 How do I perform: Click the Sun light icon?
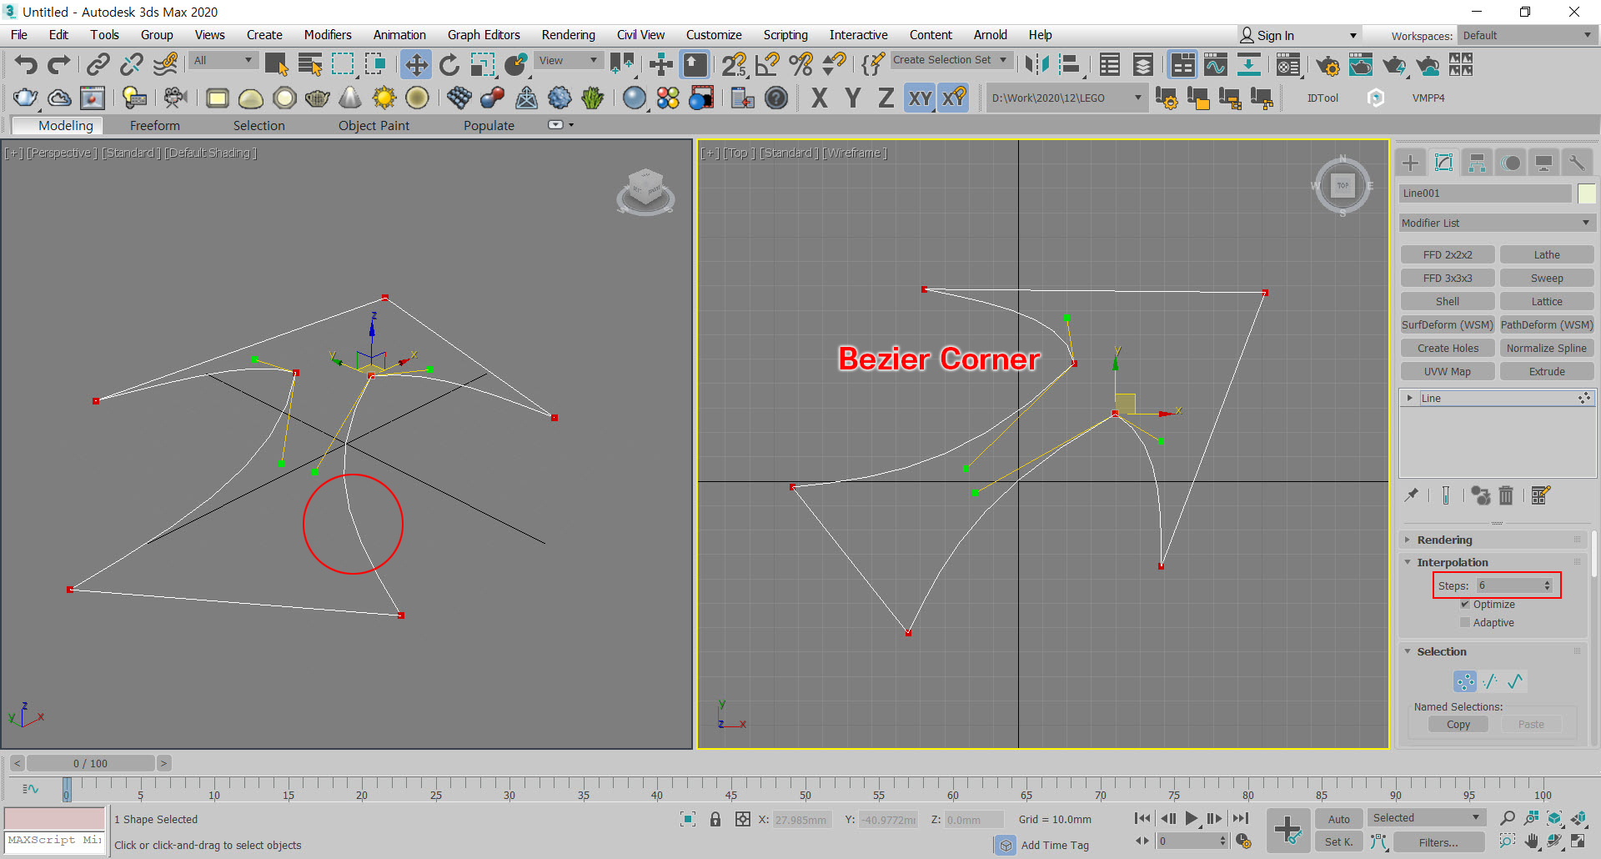(384, 98)
